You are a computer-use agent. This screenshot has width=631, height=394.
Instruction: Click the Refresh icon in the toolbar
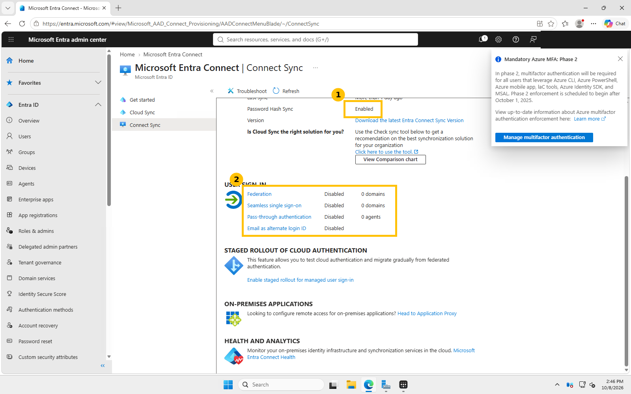point(276,91)
